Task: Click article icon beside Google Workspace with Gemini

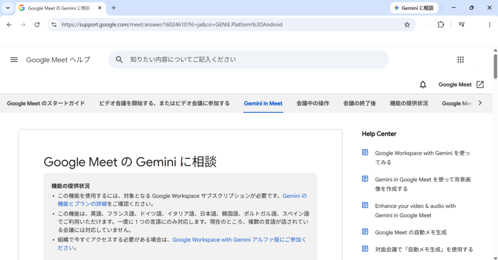Action: (365, 153)
